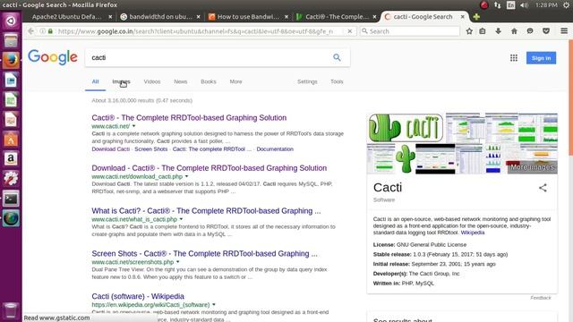Image resolution: width=573 pixels, height=322 pixels.
Task: Switch to the Cacti - The Complete tab
Action: point(337,17)
